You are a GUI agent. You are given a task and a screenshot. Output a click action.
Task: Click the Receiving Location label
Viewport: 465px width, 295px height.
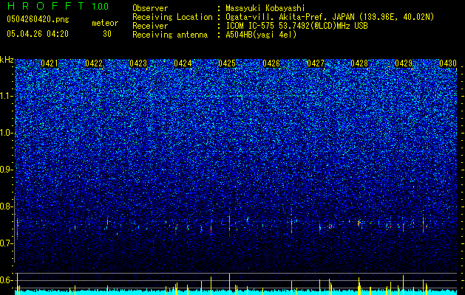172,17
